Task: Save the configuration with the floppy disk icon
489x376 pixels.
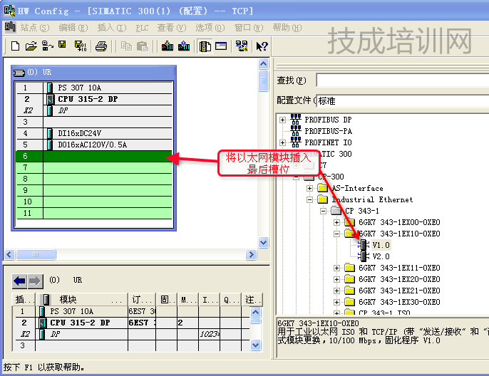Action: [x=63, y=45]
